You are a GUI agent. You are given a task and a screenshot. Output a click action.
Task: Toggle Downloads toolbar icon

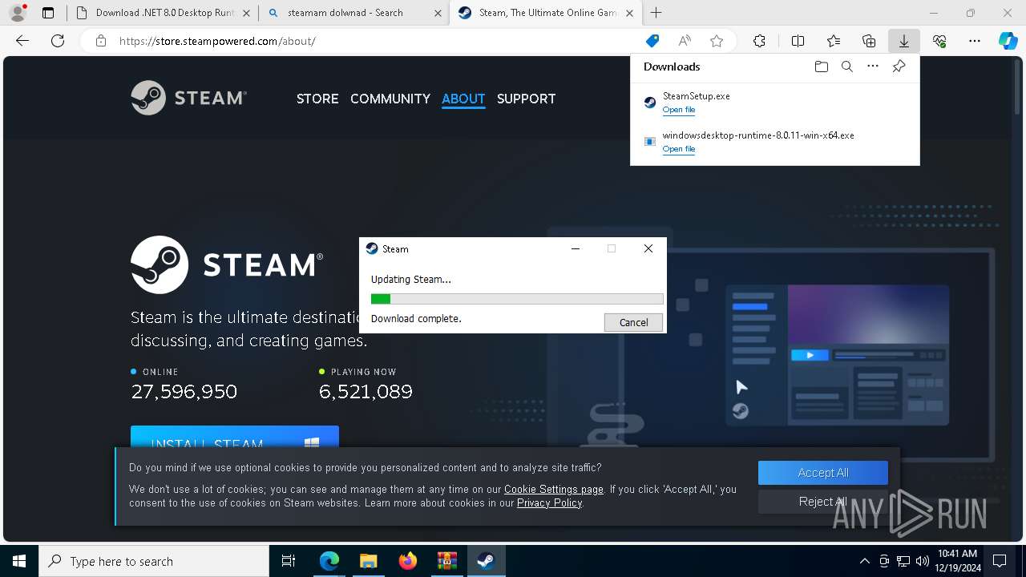coord(904,41)
